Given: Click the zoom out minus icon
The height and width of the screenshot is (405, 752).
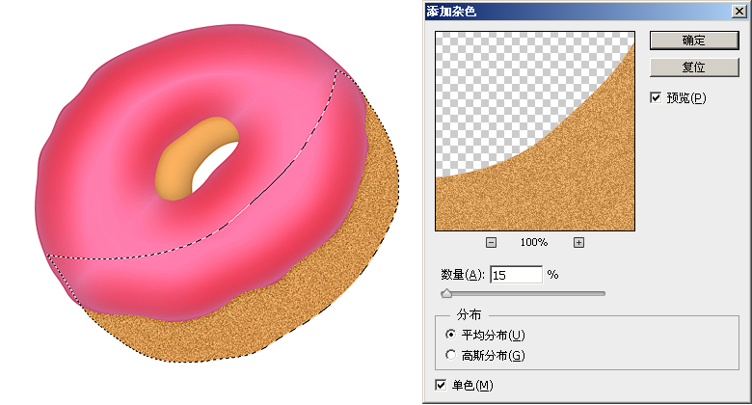Looking at the screenshot, I should pos(491,243).
